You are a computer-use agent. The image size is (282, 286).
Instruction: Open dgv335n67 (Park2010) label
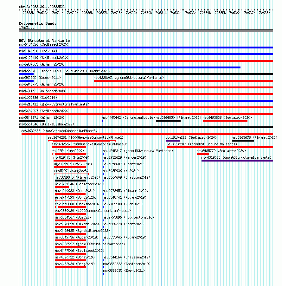[73, 164]
